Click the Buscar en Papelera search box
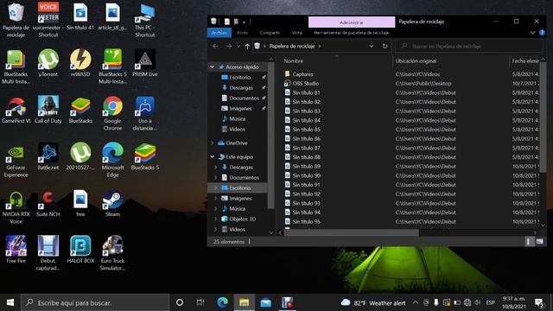 (469, 46)
